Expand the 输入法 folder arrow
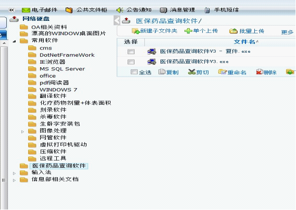Viewport: 296px width, 210px height. tap(15, 174)
